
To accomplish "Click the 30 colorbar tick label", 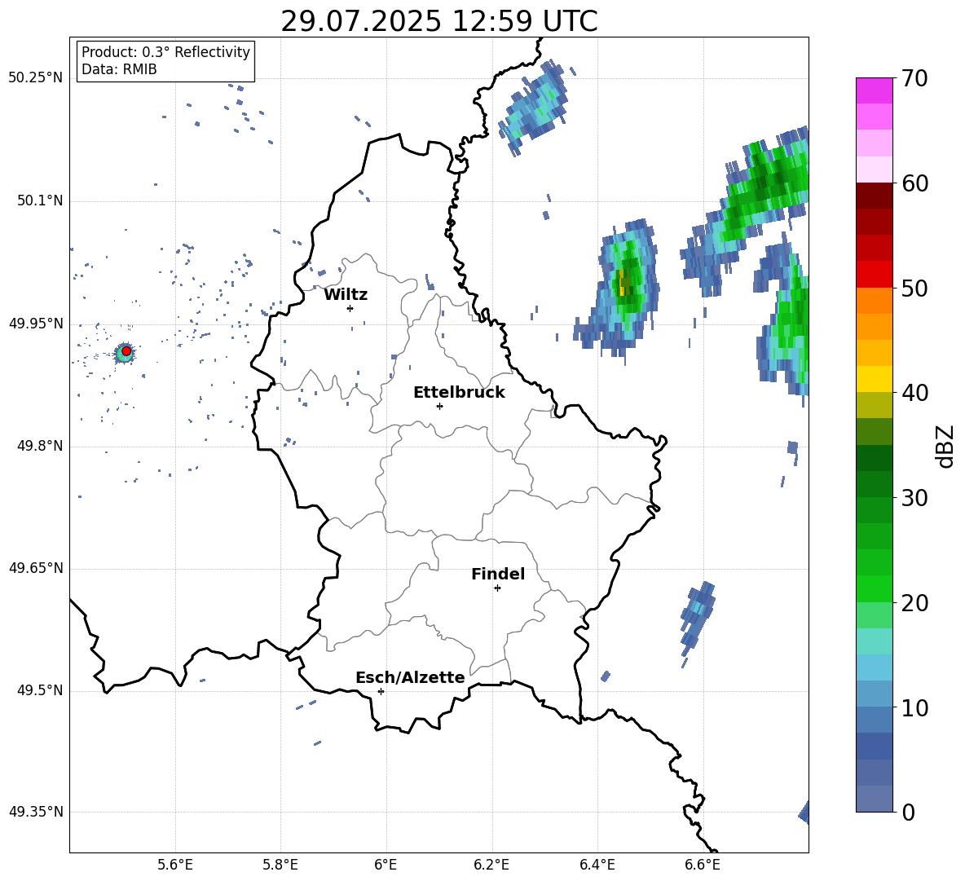I will (x=914, y=498).
